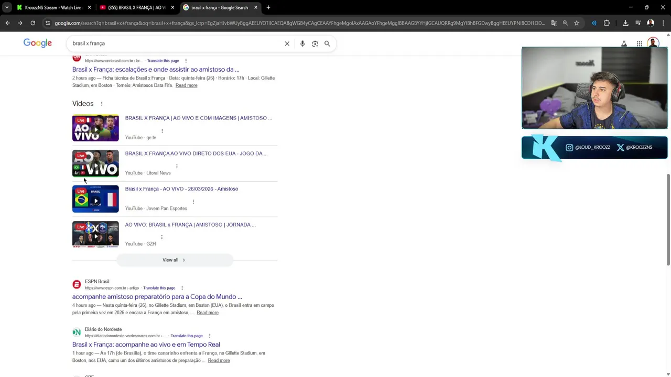Viewport: 671px width, 377px height.
Task: Bookmark this page with the star icon
Action: pyautogui.click(x=577, y=23)
